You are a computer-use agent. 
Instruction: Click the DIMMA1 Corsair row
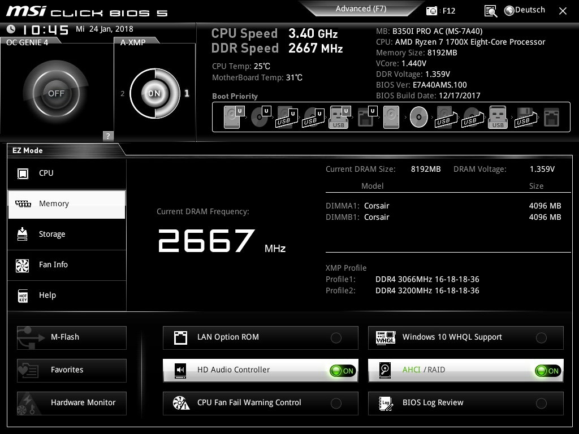click(x=443, y=206)
